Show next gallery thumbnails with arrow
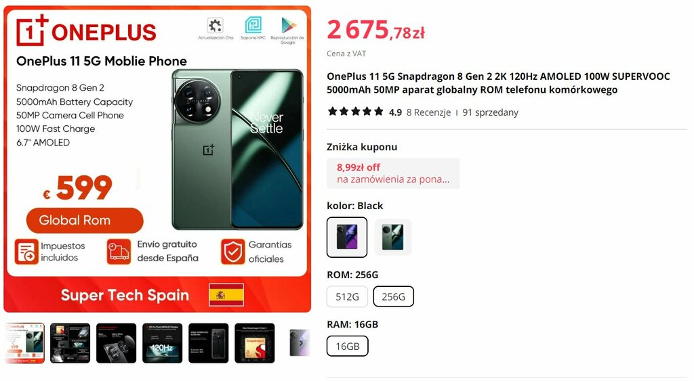The width and height of the screenshot is (694, 381). [x=301, y=343]
